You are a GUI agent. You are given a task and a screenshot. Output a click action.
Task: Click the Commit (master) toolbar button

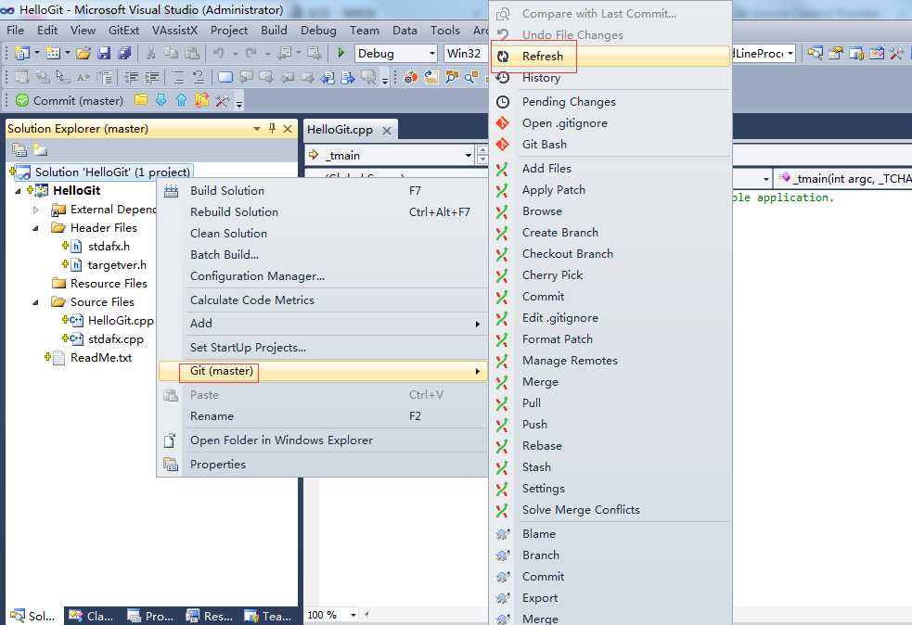(x=70, y=100)
